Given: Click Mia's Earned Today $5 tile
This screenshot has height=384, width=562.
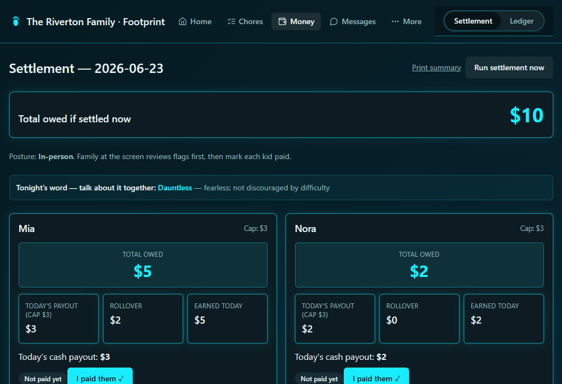Looking at the screenshot, I should tap(227, 319).
